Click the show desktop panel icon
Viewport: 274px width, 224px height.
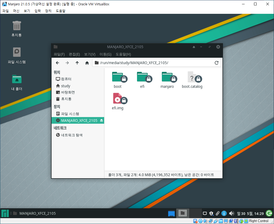(171, 213)
